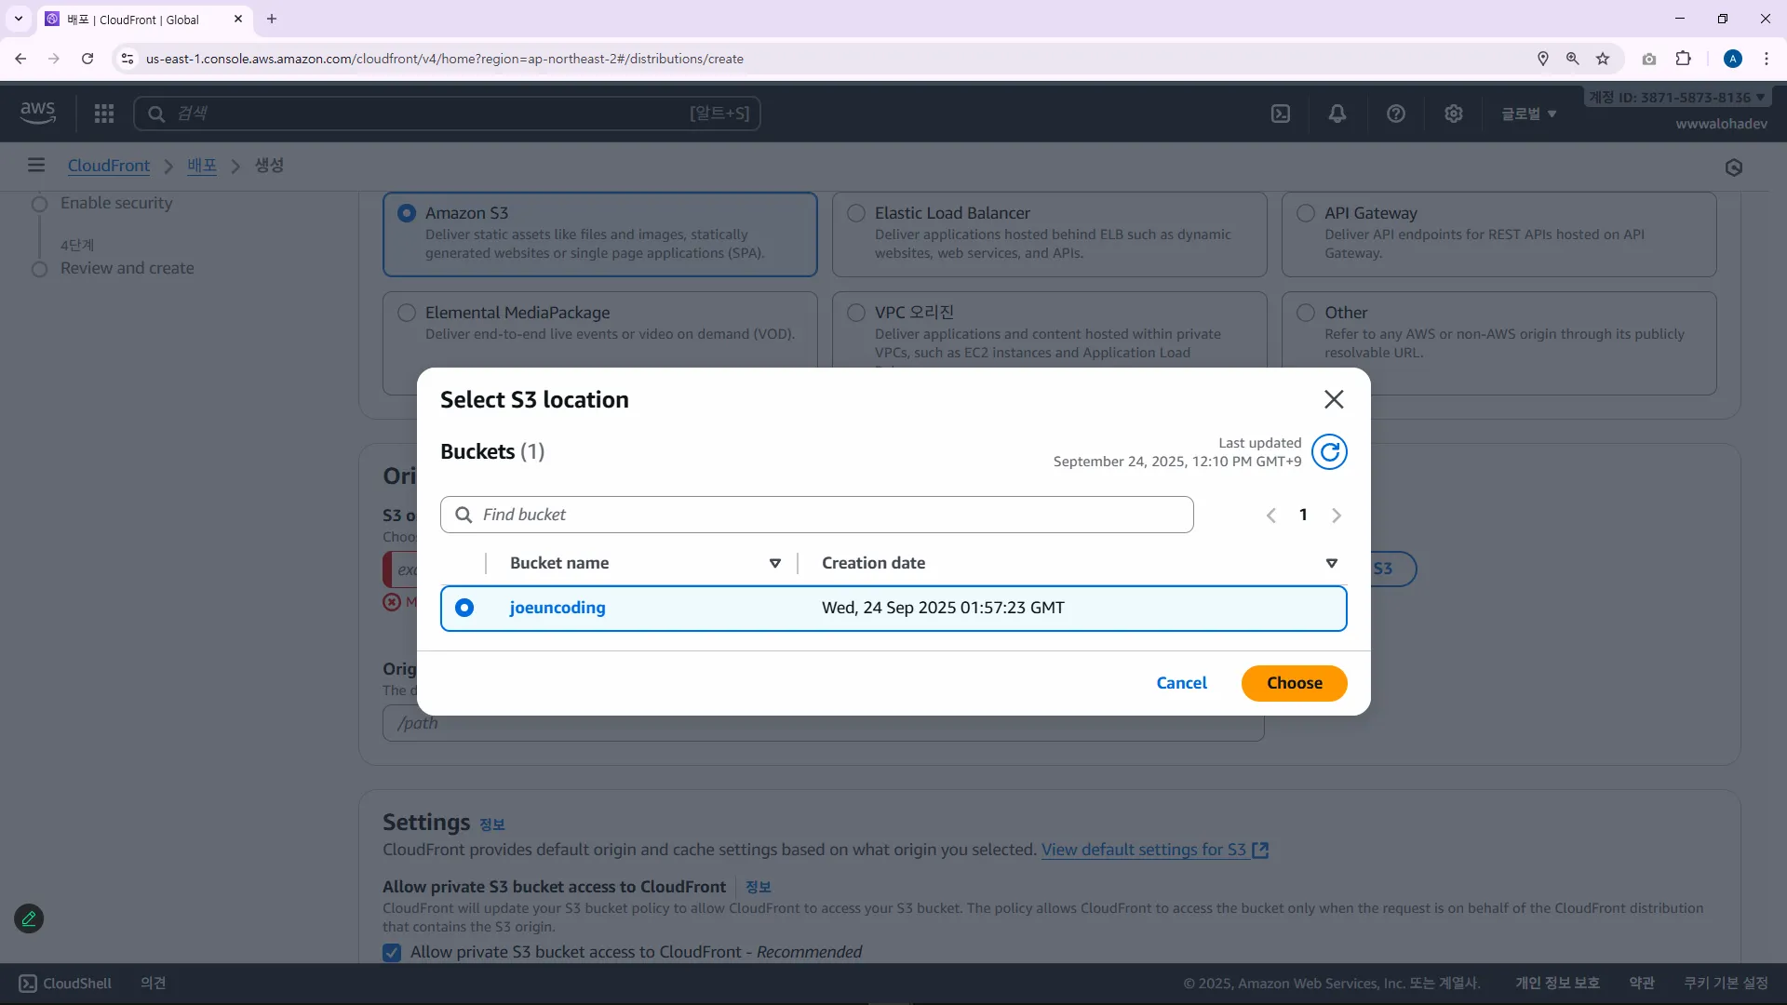Toggle the side navigation hamburger menu

(36, 165)
